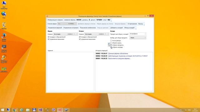
Task: Click 'Убрать ферму из списка' button
Action: pyautogui.click(x=105, y=24)
